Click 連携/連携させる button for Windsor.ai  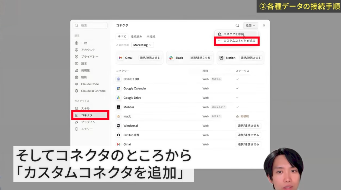point(248,126)
